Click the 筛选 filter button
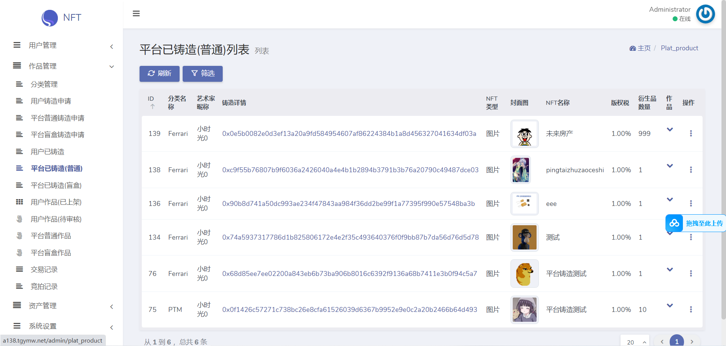The image size is (726, 346). click(203, 73)
